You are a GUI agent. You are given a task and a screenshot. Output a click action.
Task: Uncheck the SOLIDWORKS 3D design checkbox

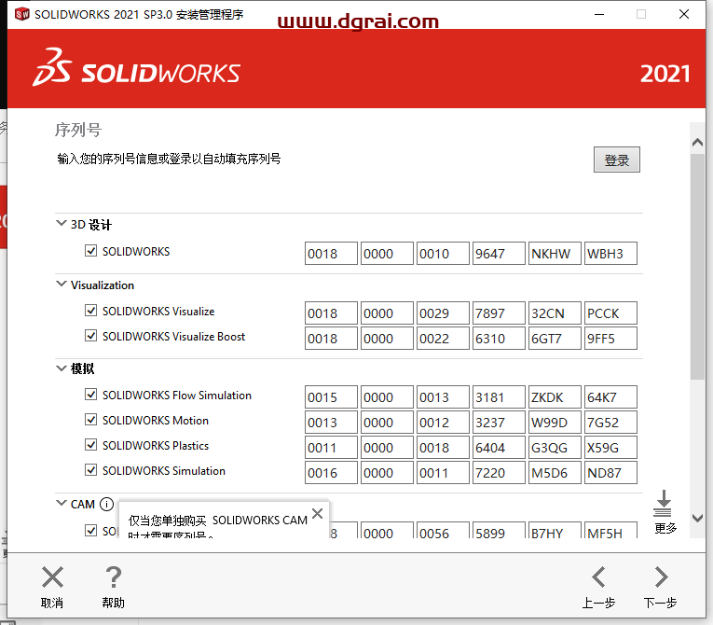[x=91, y=251]
